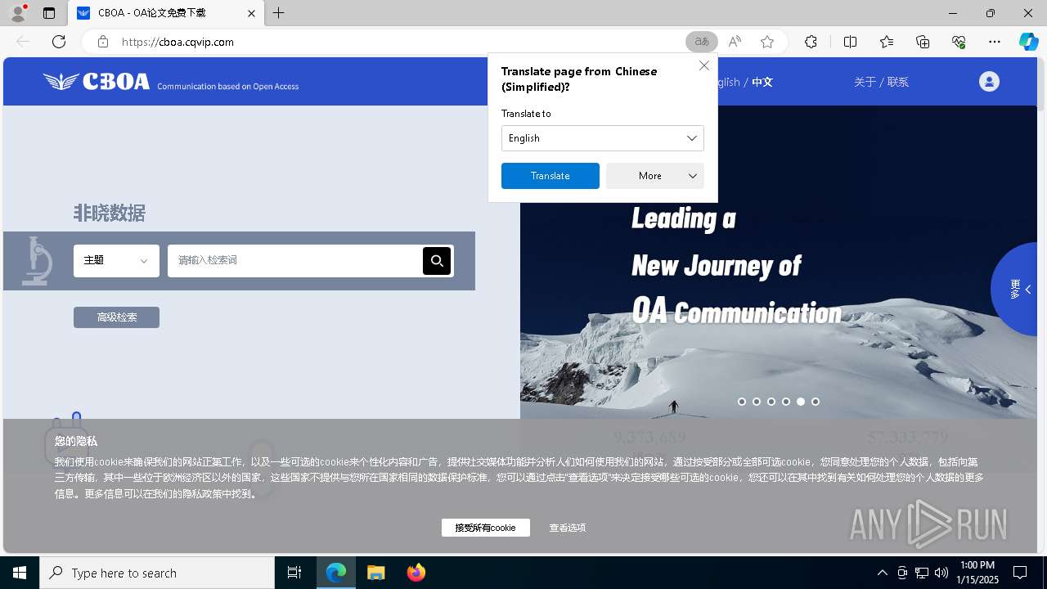
Task: Click the CBOA logo
Action: [97, 81]
